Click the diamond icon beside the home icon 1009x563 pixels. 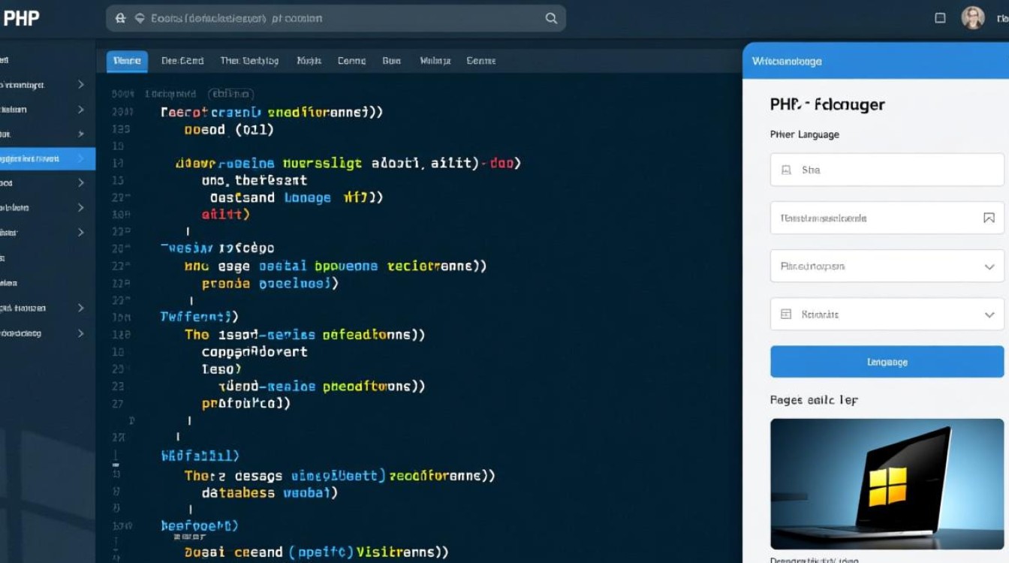(x=138, y=18)
